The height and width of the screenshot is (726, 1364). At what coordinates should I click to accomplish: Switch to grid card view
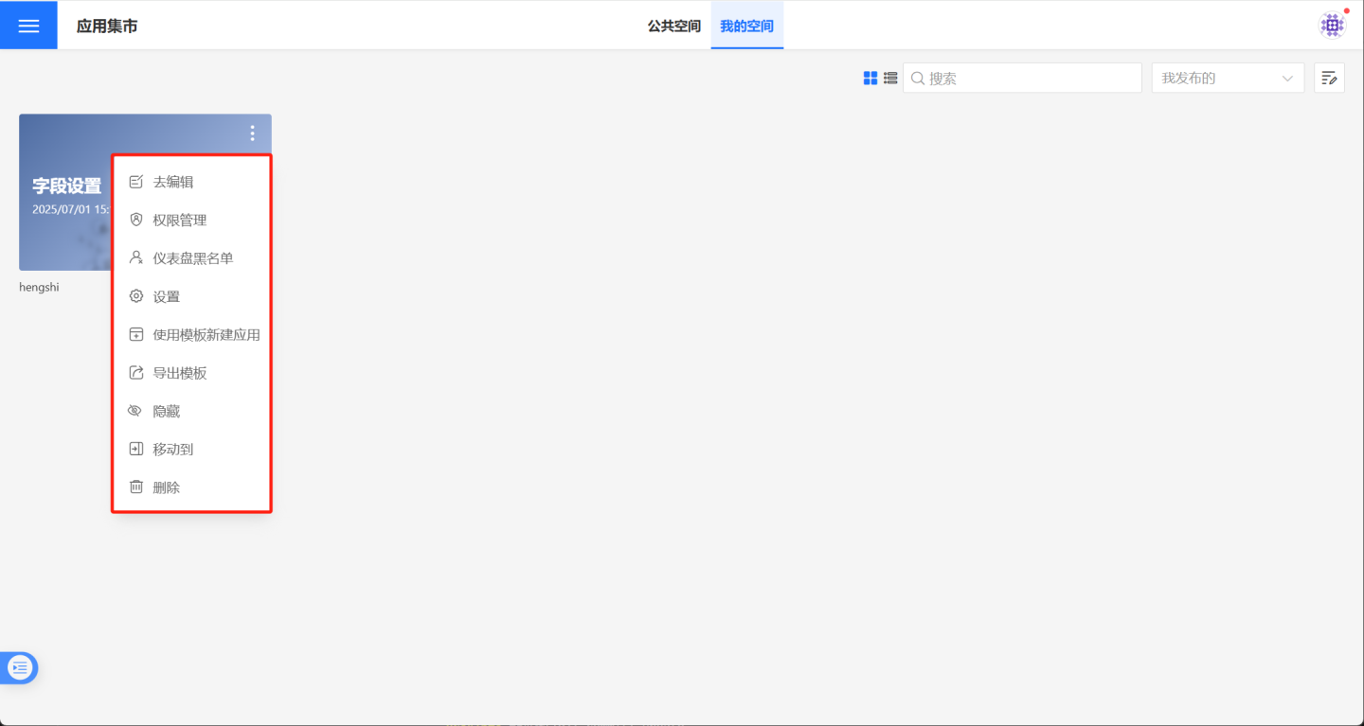pyautogui.click(x=870, y=79)
